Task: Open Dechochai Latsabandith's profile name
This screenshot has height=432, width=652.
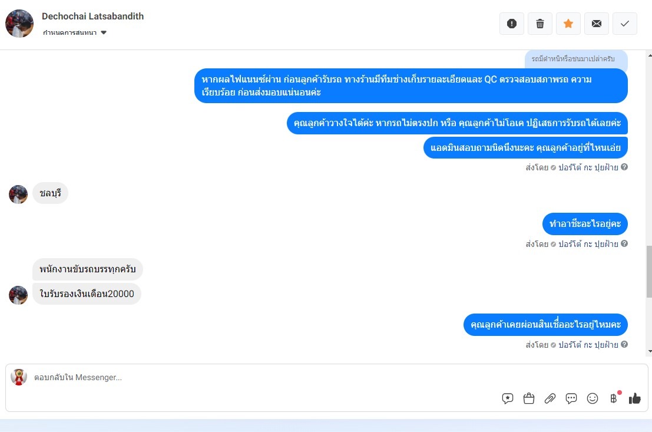Action: point(92,17)
